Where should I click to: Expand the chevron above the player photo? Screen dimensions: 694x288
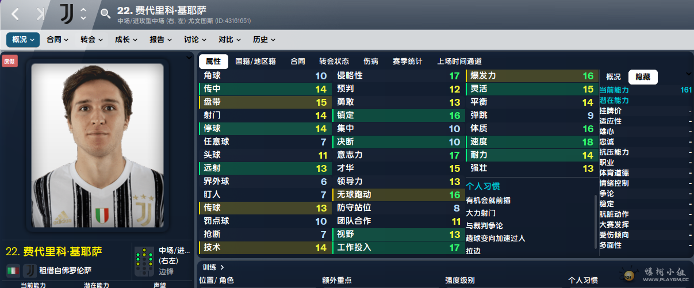(x=189, y=57)
